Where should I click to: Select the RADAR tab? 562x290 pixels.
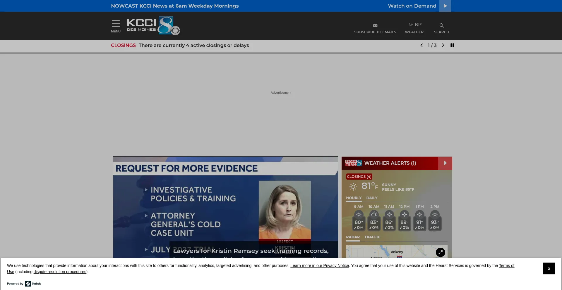353,237
